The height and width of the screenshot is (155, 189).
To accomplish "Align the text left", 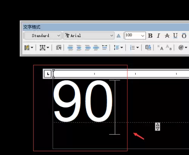I will (70, 48).
